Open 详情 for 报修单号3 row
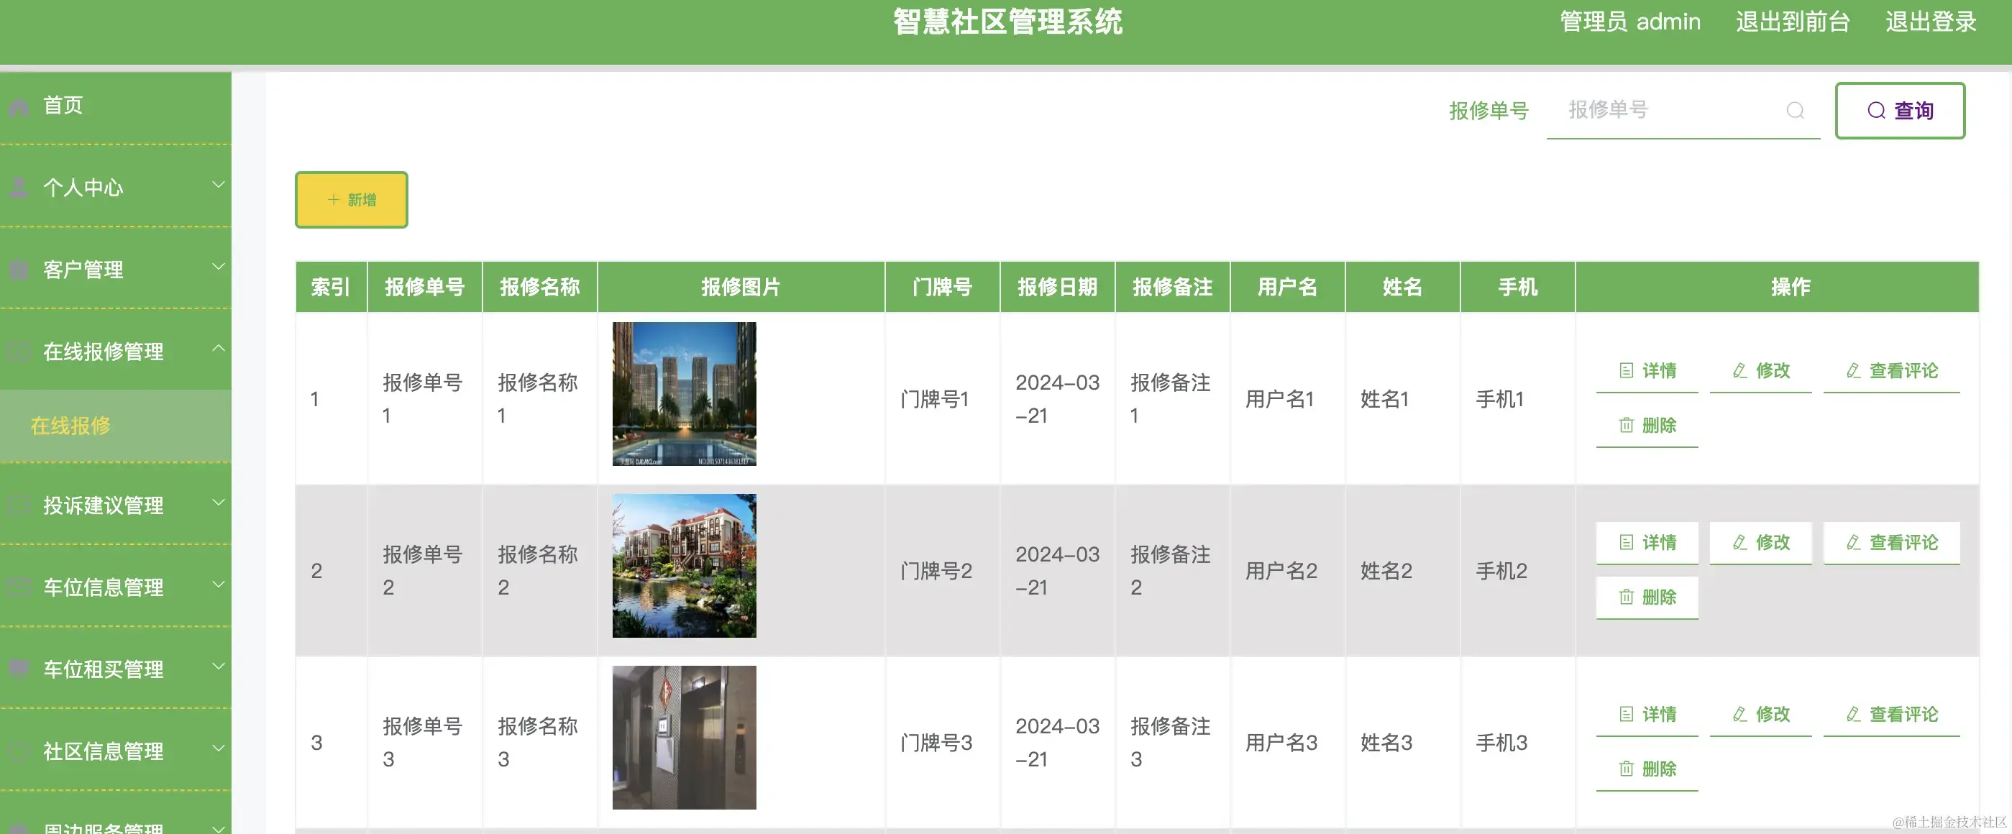 pos(1647,715)
